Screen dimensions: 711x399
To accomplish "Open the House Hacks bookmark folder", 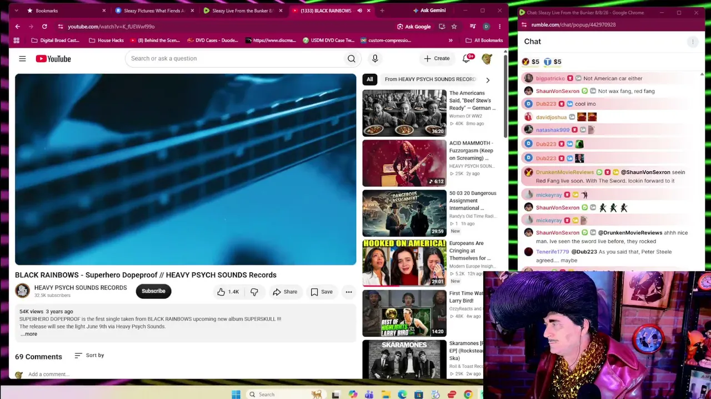I will [x=106, y=40].
